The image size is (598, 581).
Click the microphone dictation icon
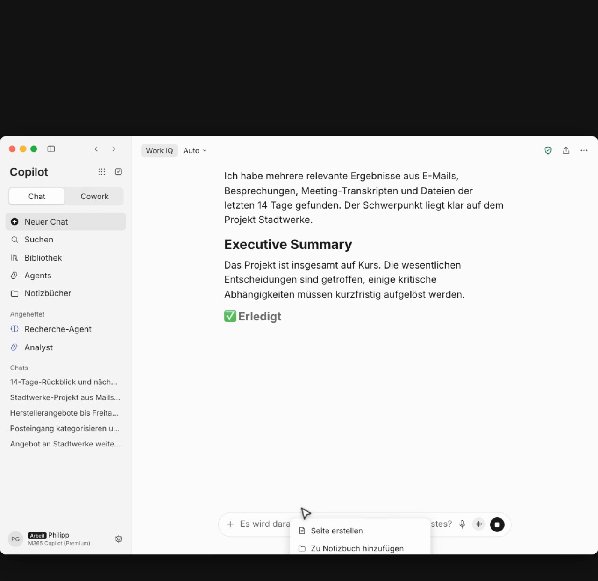(462, 524)
